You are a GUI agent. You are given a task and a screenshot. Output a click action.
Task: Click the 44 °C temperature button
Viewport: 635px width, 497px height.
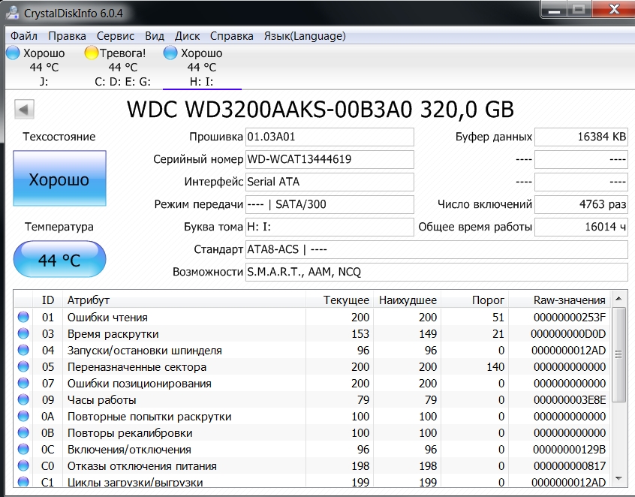click(59, 259)
